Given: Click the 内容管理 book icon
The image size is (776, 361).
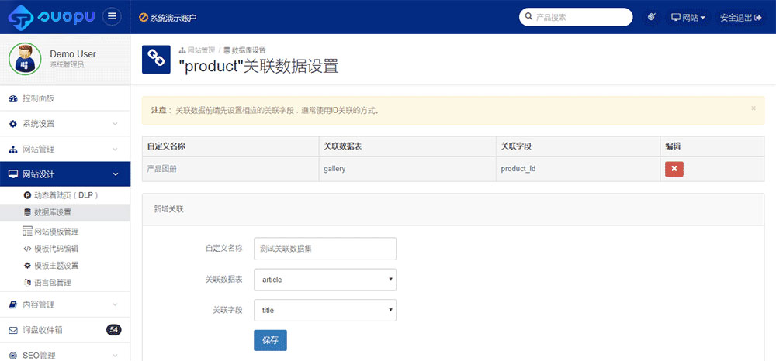Looking at the screenshot, I should point(13,304).
